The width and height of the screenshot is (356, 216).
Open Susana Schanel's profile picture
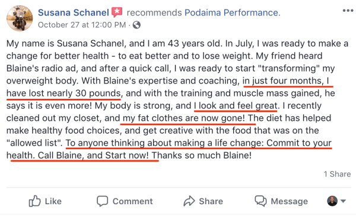20,18
